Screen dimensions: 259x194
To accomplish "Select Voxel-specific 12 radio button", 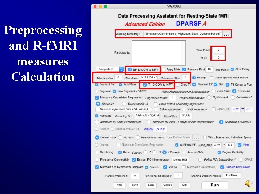I will click(124, 103).
